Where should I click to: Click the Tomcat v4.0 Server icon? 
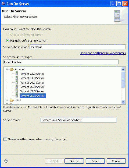click(x=17, y=78)
